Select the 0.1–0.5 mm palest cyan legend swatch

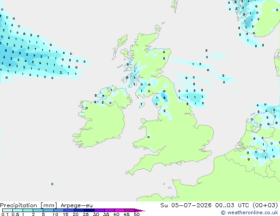coord(8,210)
